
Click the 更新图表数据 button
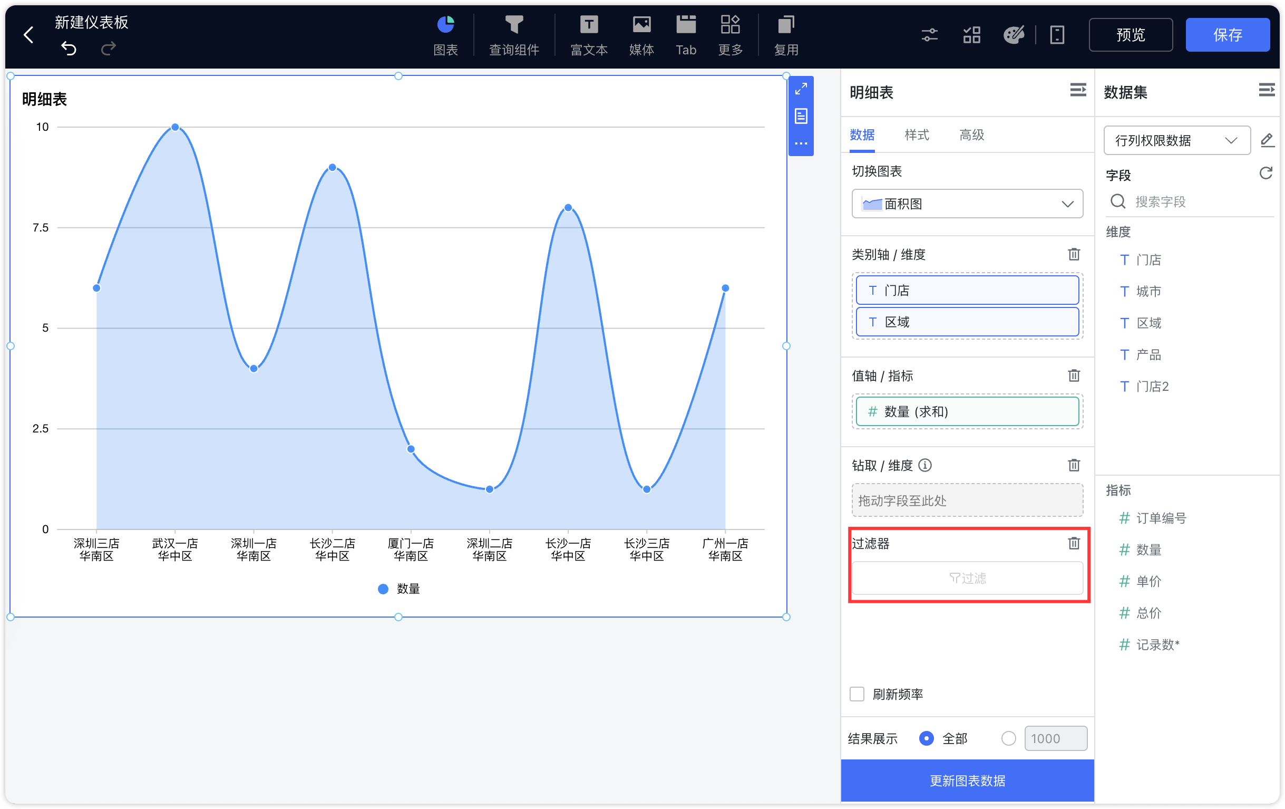coord(967,780)
